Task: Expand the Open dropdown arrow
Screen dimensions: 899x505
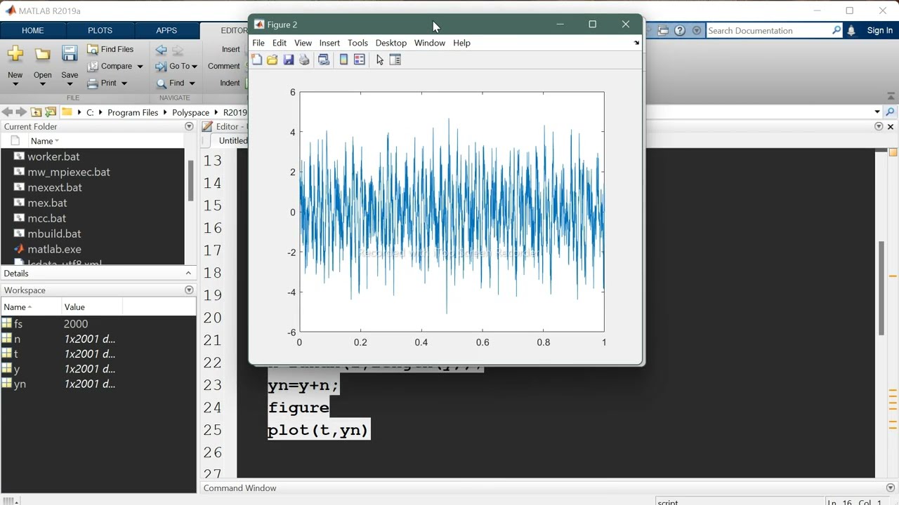Action: pyautogui.click(x=42, y=84)
